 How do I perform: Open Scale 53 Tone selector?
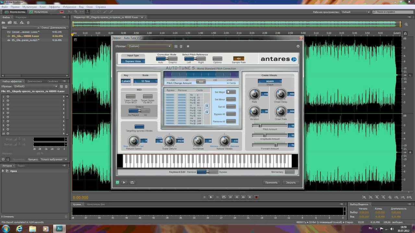pyautogui.click(x=145, y=81)
